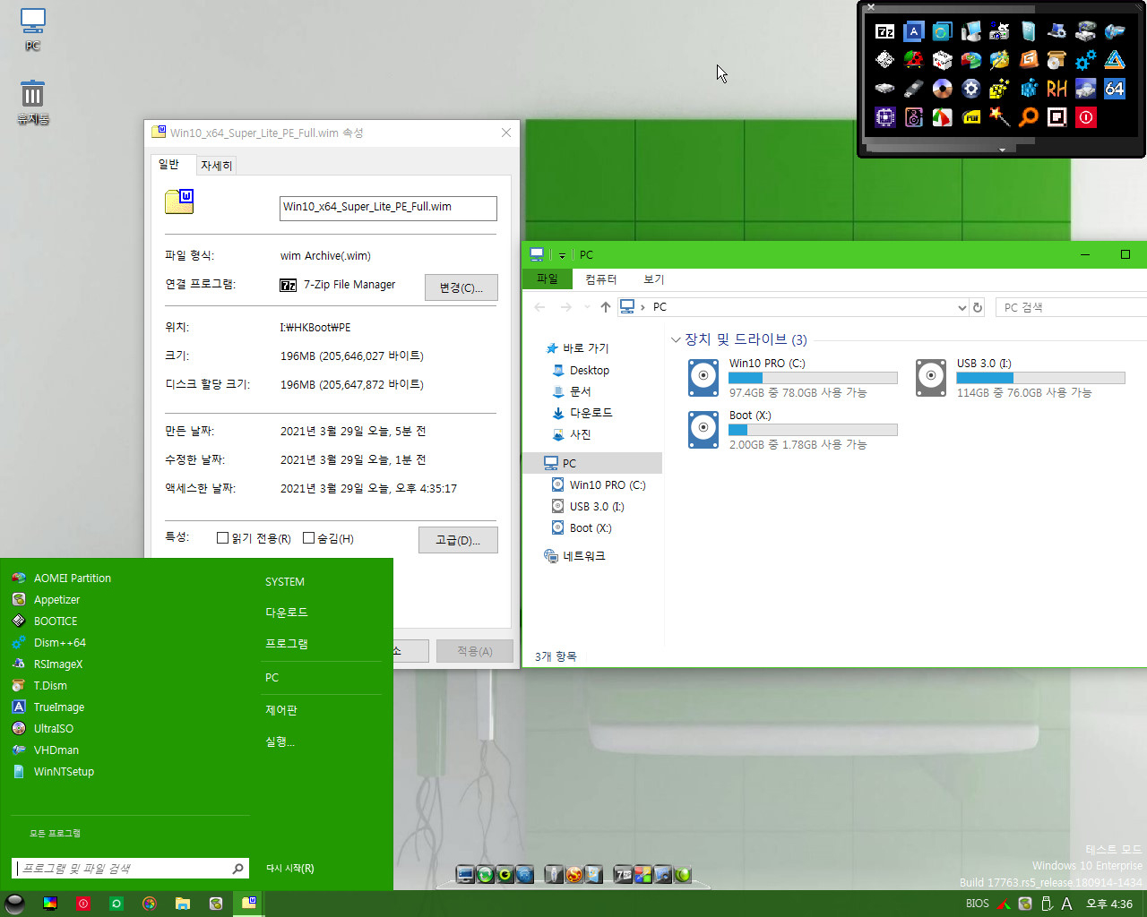
Task: Open 제어판 from the start menu
Action: (x=281, y=710)
